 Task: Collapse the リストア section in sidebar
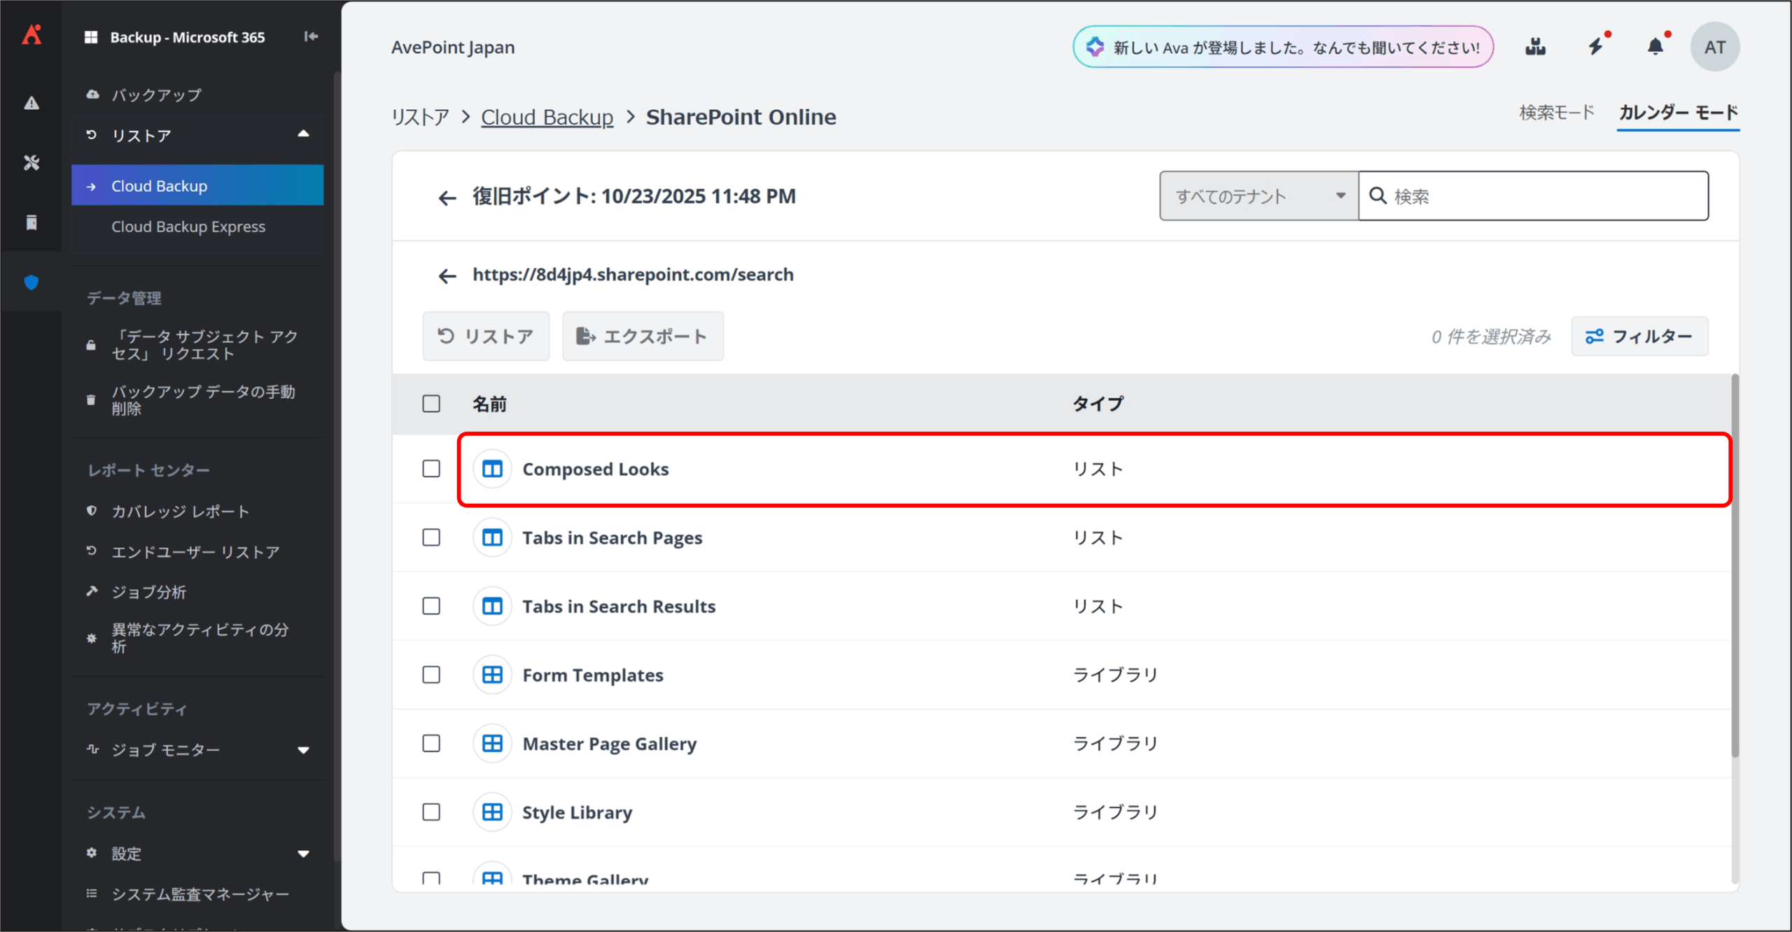(x=303, y=134)
